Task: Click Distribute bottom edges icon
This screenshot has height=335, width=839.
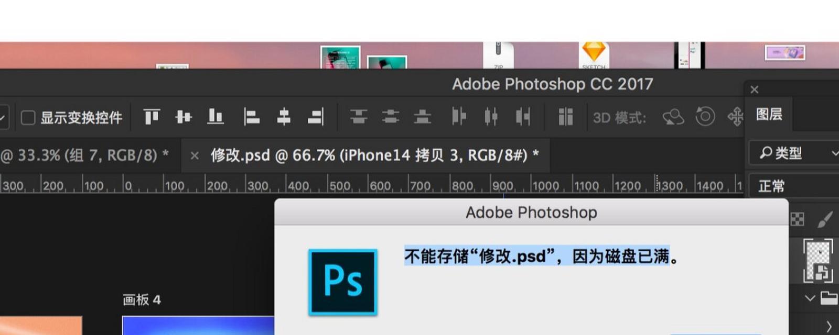Action: point(423,116)
